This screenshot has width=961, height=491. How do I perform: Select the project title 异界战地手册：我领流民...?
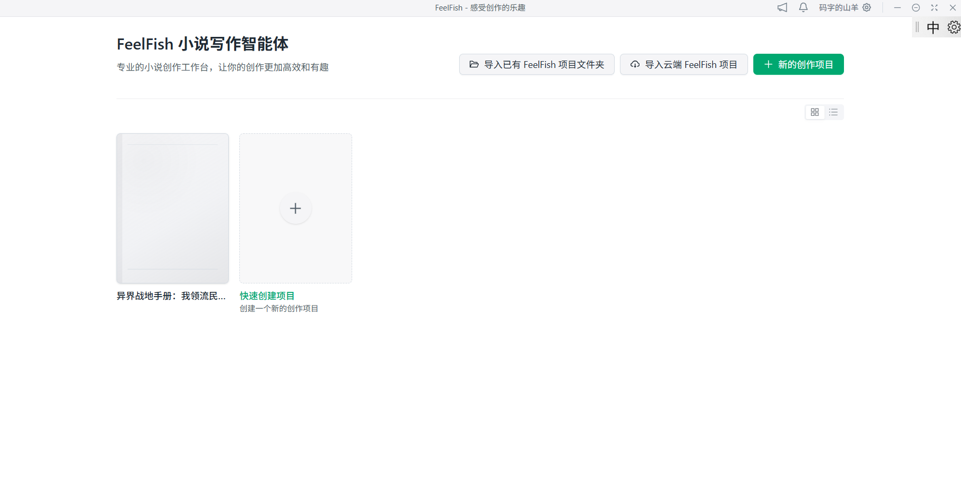[171, 296]
